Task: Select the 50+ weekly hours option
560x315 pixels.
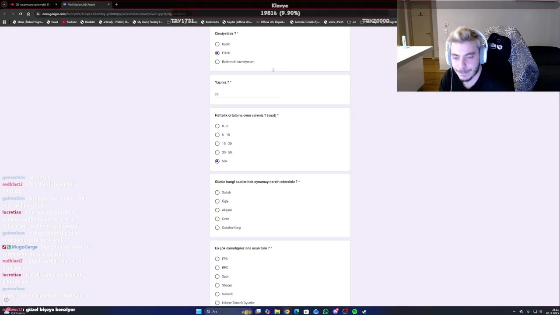Action: (217, 161)
